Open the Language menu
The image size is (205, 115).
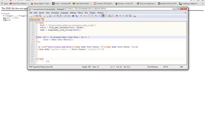64,13
